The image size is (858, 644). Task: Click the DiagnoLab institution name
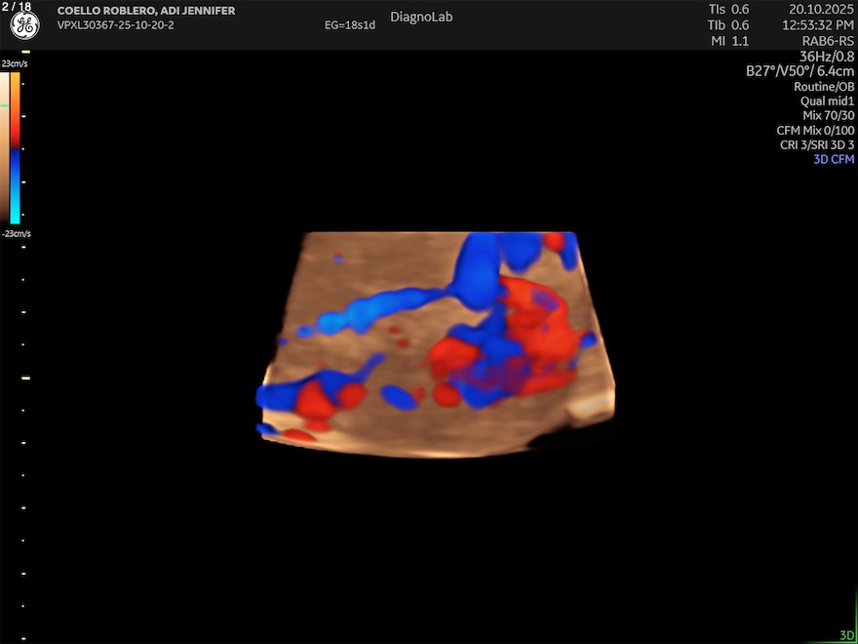pos(421,17)
